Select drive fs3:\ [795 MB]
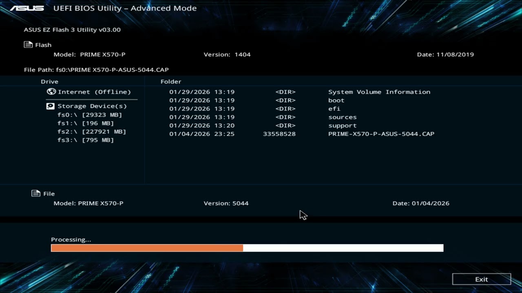The width and height of the screenshot is (522, 293). click(86, 140)
